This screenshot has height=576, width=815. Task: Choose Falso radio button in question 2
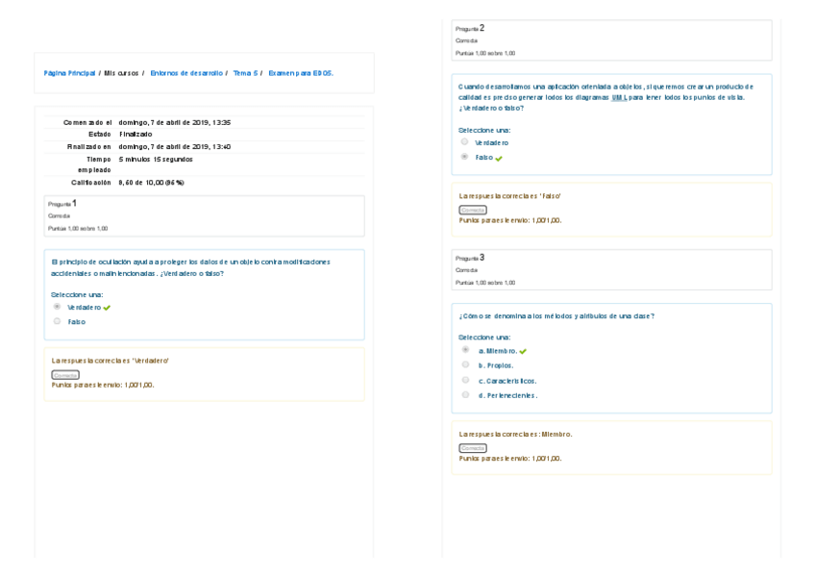[x=465, y=157]
